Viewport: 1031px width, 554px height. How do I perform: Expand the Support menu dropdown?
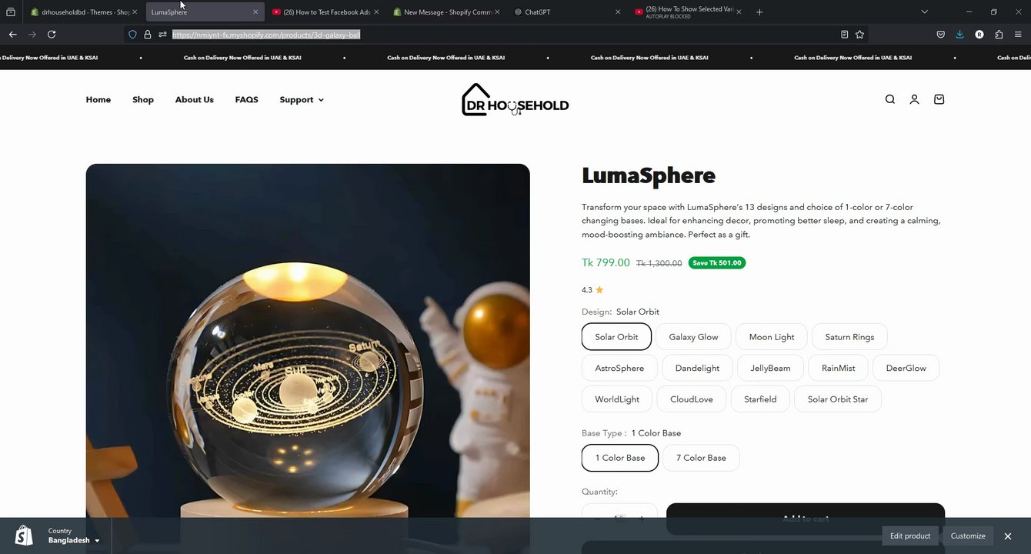[x=302, y=99]
